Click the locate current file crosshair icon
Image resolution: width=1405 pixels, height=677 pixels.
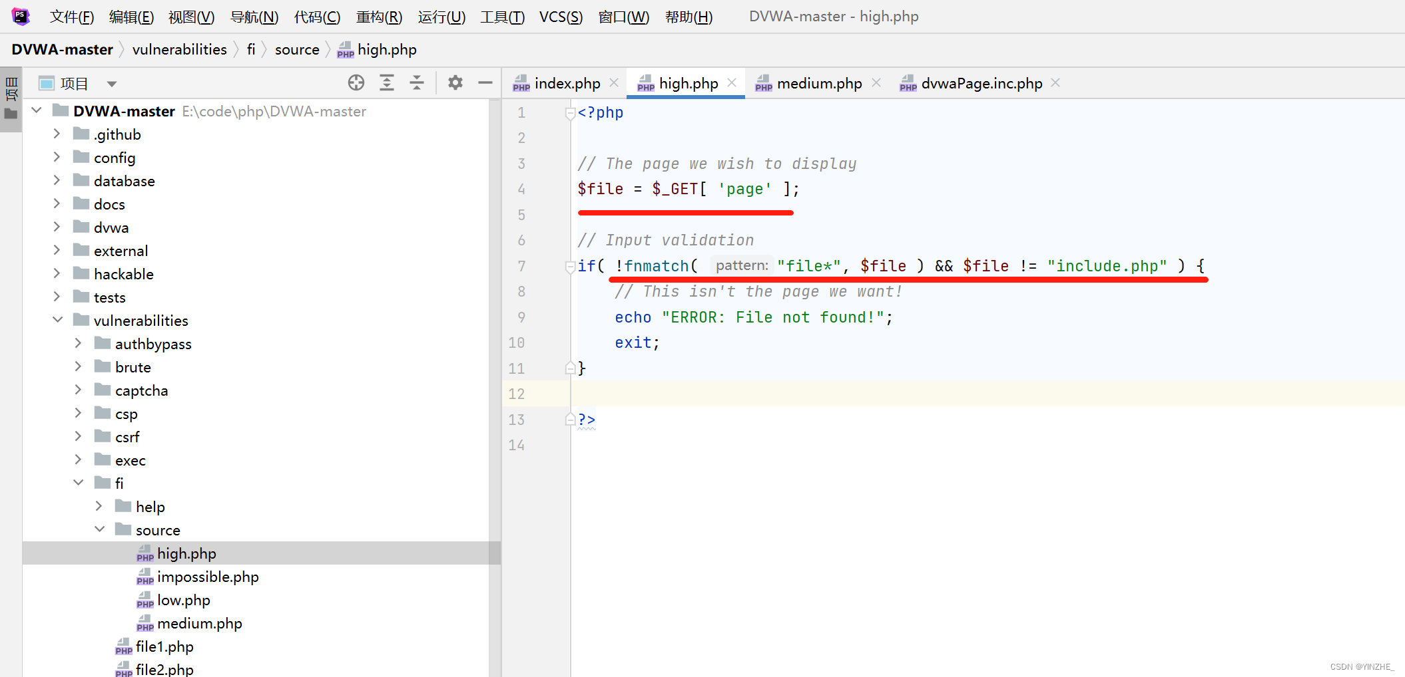[356, 82]
